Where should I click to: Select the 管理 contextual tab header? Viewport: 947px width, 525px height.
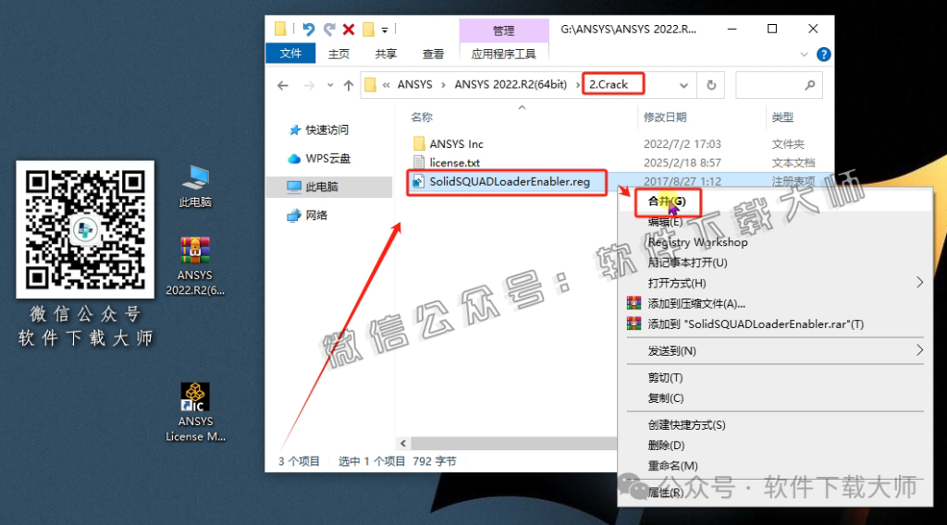click(504, 31)
